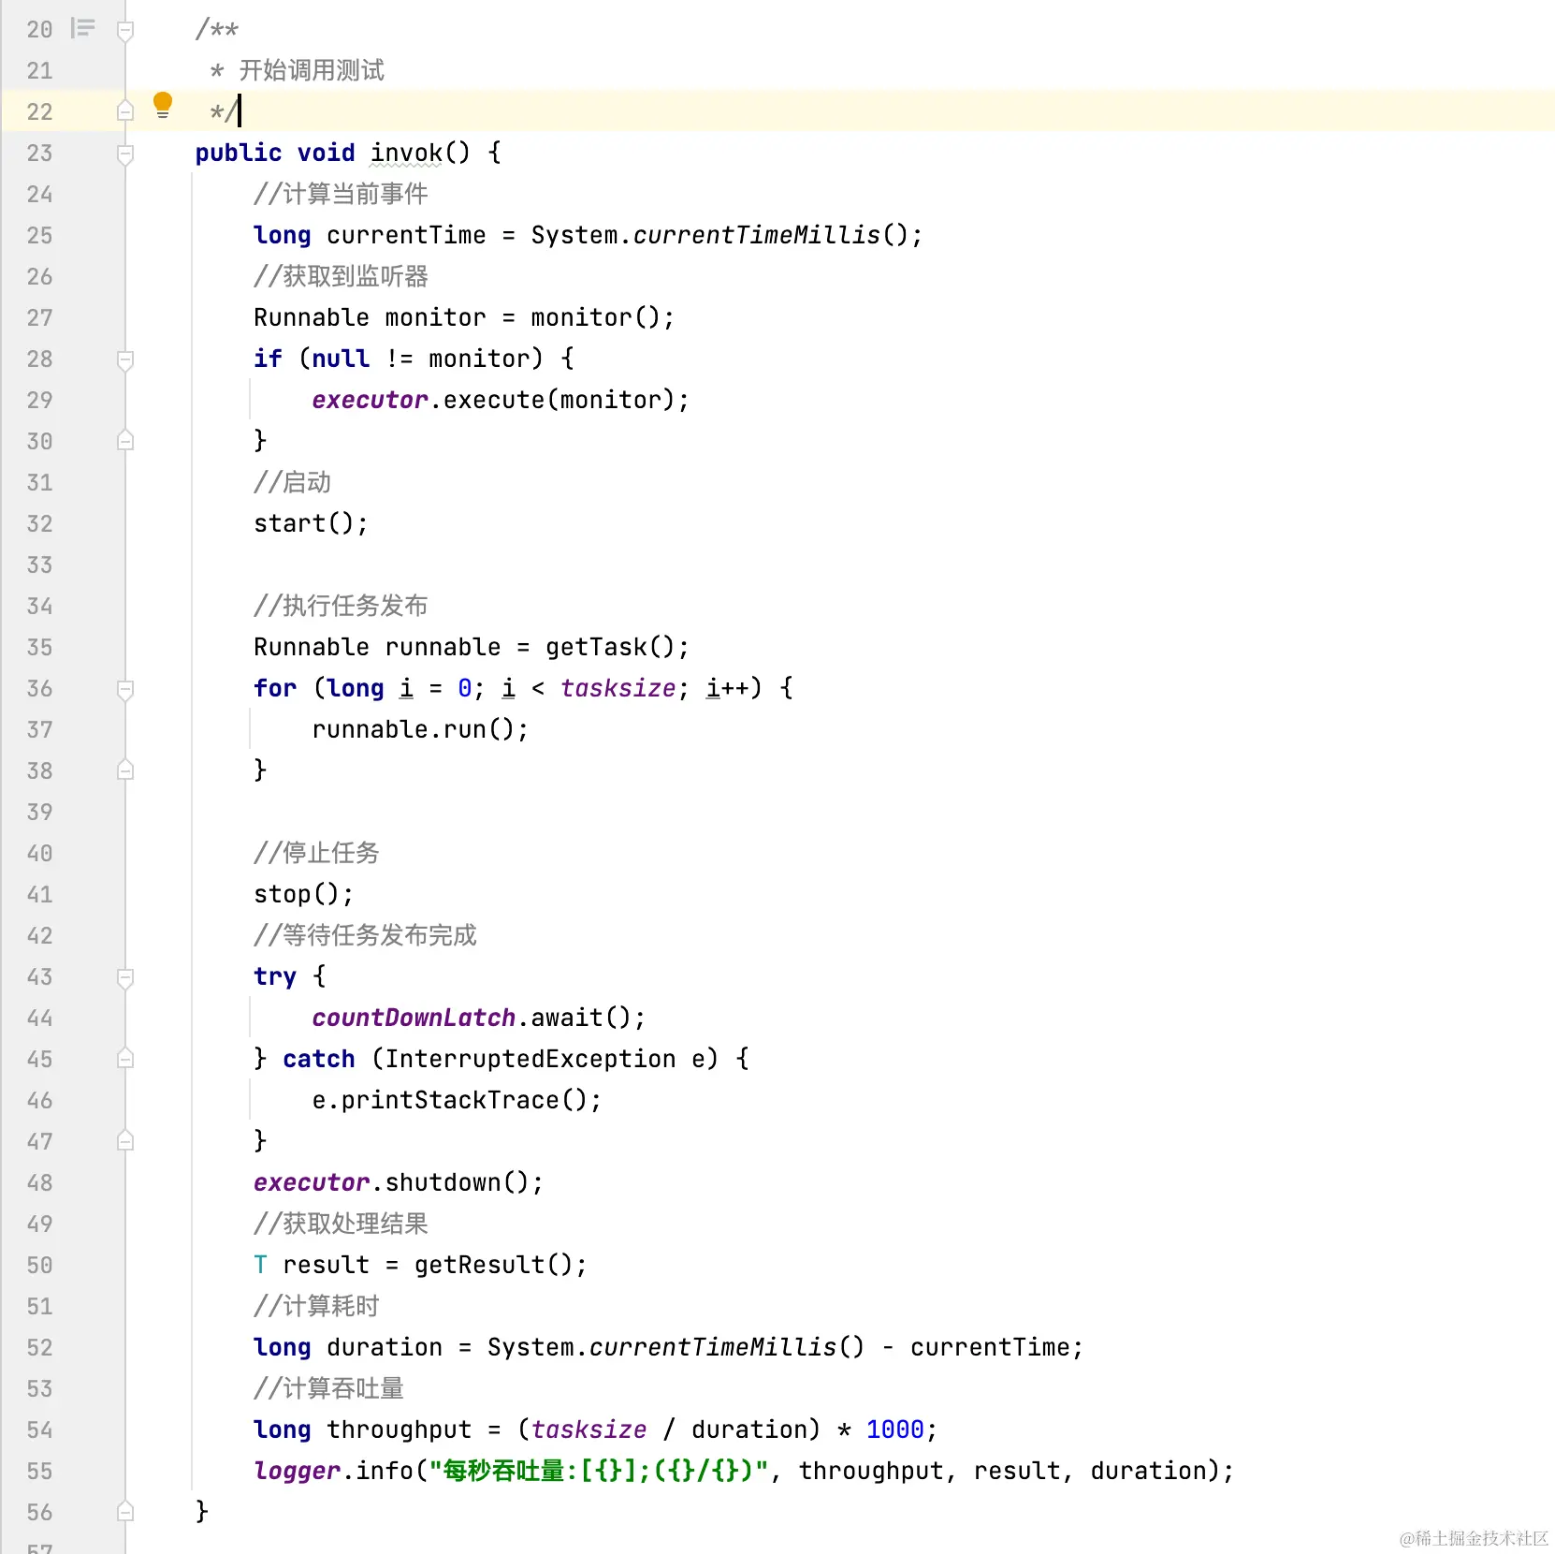Screen dimensions: 1555x1554
Task: Click the comment //停止任务
Action: (x=316, y=853)
